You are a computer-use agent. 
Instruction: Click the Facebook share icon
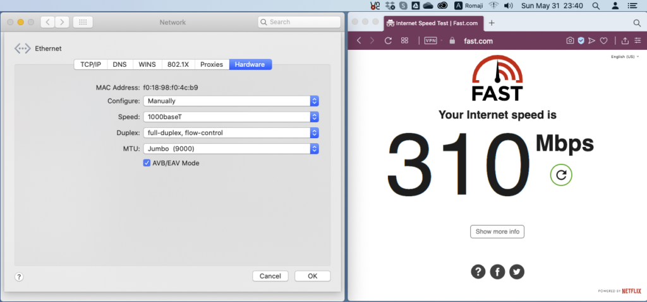pyautogui.click(x=498, y=272)
